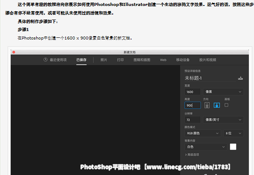Switch to the 胶片和视频 tab
This screenshot has width=254, height=175.
point(208,60)
